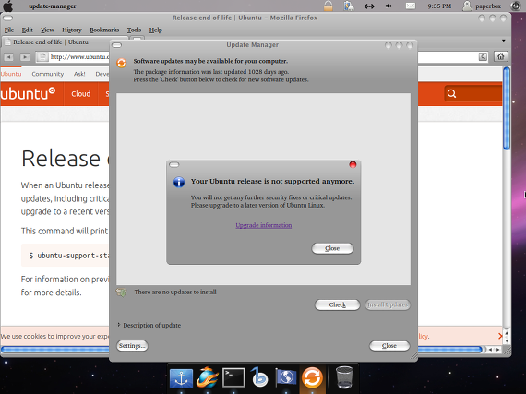526x394 pixels.
Task: Open the paperbox user menu
Action: click(482, 6)
